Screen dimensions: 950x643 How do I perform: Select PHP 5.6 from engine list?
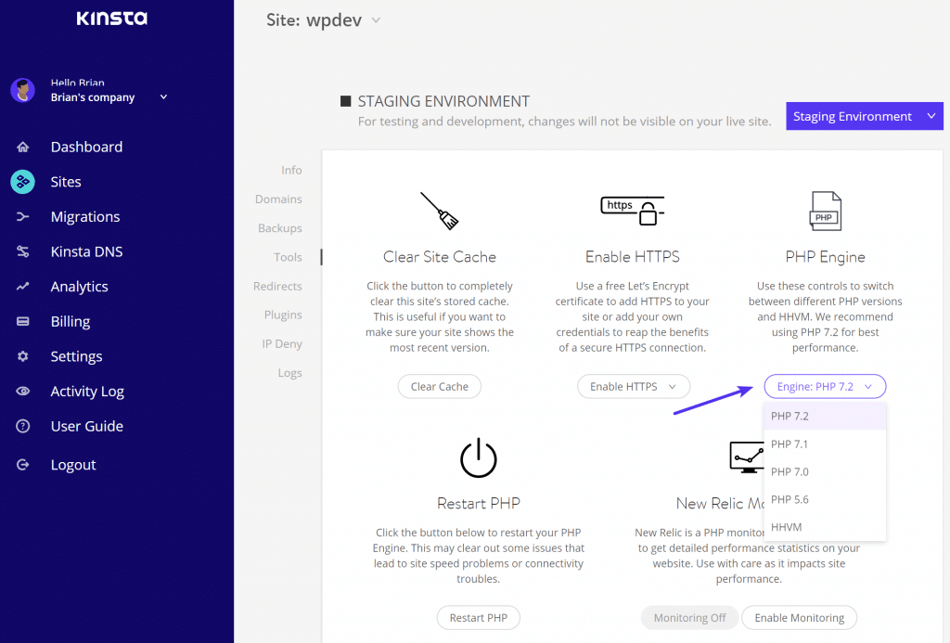[825, 499]
